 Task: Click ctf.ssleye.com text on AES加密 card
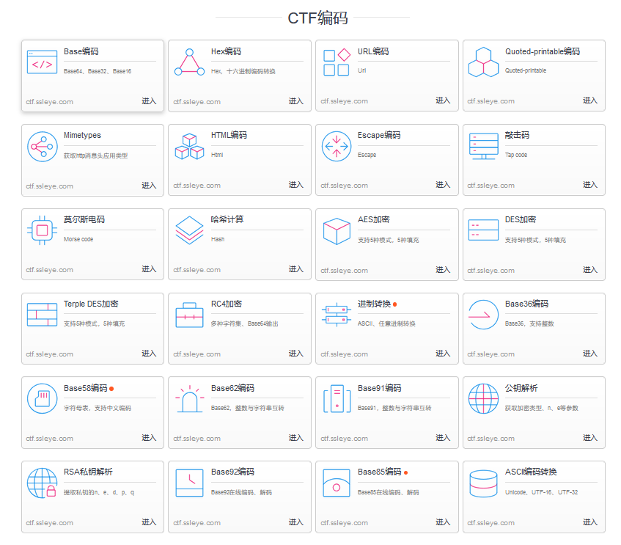[344, 271]
